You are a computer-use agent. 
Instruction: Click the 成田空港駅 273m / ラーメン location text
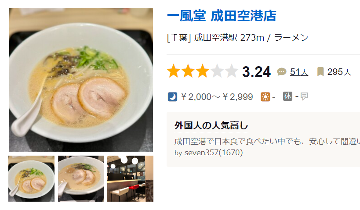[x=251, y=38]
